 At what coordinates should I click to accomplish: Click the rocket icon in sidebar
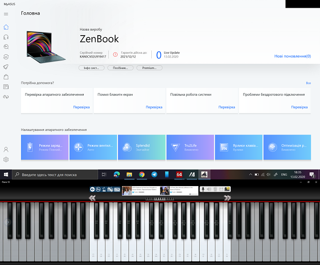point(6,67)
